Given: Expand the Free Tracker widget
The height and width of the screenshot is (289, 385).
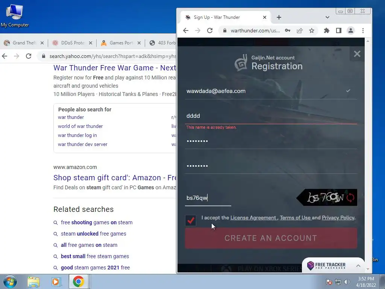Looking at the screenshot, I should pyautogui.click(x=358, y=266).
